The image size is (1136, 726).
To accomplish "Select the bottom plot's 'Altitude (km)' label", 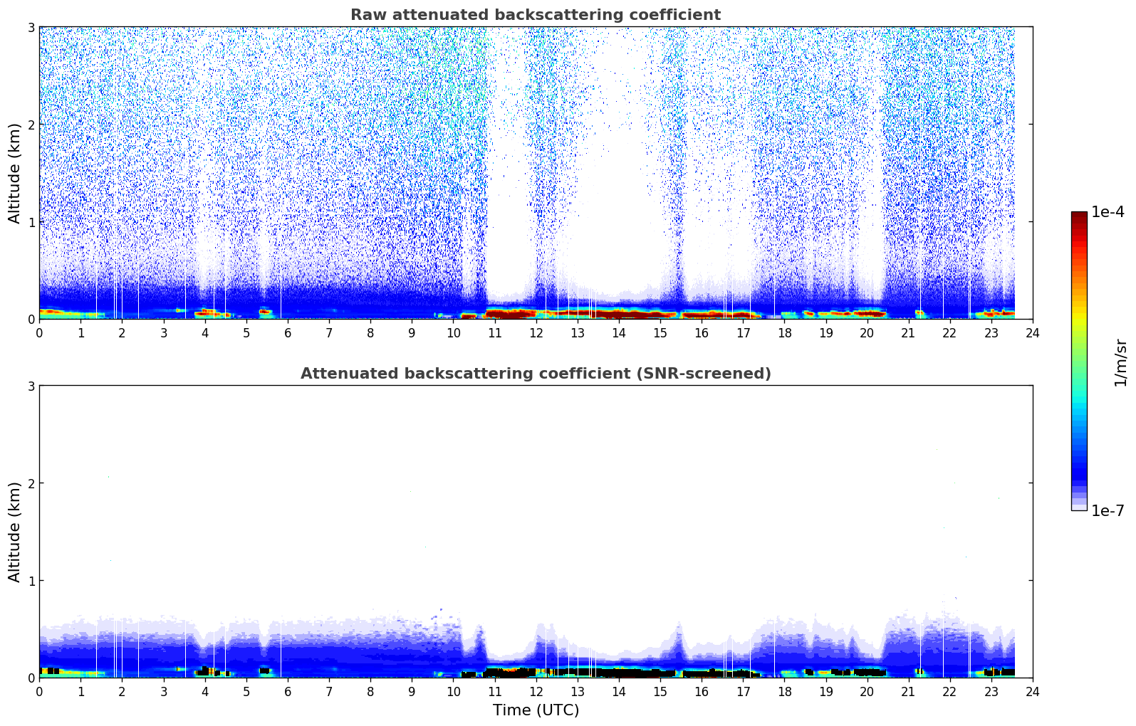I will pos(15,532).
